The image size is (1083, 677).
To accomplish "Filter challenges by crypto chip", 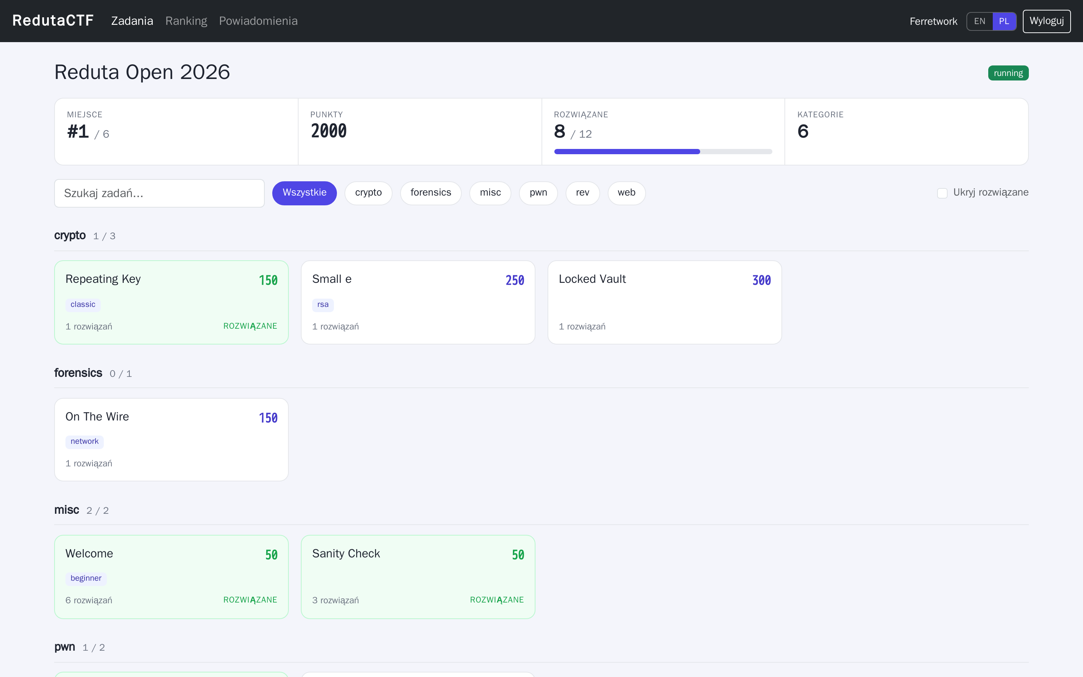I will 368,193.
